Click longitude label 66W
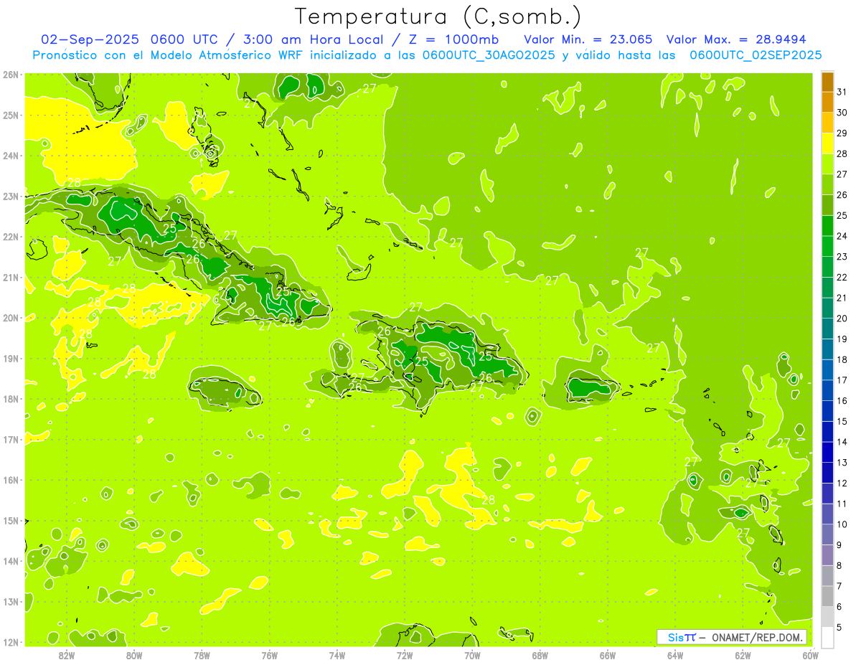This screenshot has width=861, height=665. (x=608, y=655)
